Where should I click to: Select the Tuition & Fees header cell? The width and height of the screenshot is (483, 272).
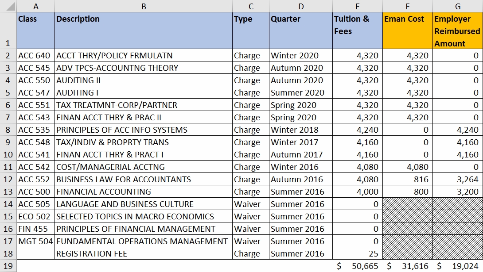[x=357, y=31]
